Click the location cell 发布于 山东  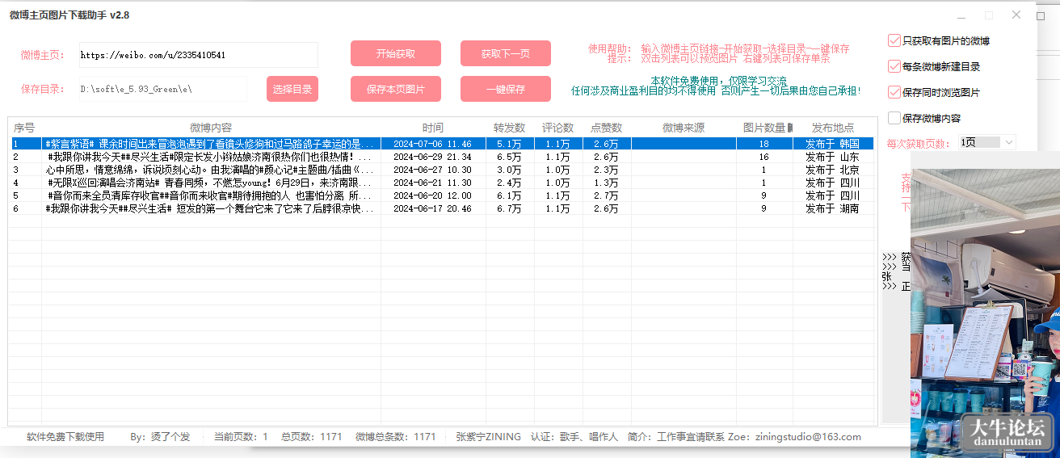(832, 157)
